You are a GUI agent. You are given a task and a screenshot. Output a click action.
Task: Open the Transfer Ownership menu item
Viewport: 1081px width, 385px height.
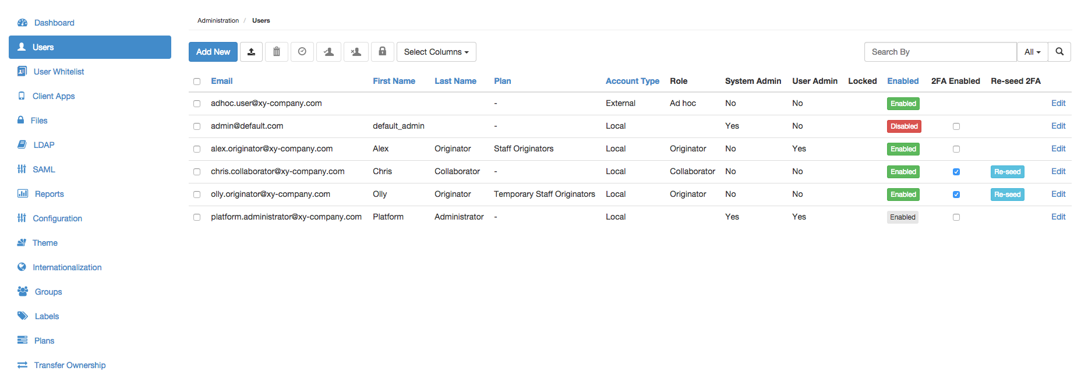click(x=69, y=365)
